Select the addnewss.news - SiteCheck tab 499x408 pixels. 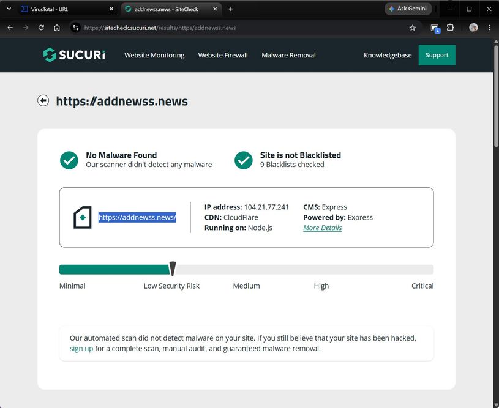coord(171,9)
